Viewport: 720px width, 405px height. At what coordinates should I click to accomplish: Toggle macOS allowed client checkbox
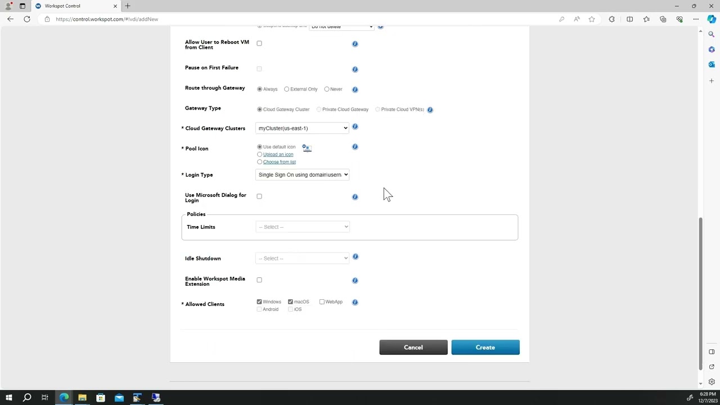[x=290, y=302]
